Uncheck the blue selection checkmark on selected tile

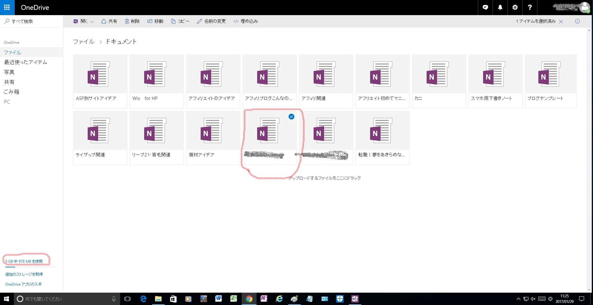pyautogui.click(x=291, y=116)
